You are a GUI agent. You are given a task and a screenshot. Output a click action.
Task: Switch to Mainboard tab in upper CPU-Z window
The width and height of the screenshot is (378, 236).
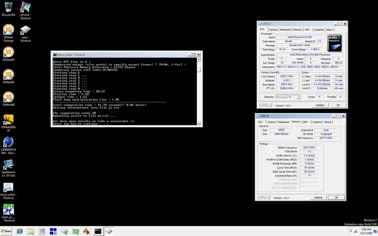285,30
